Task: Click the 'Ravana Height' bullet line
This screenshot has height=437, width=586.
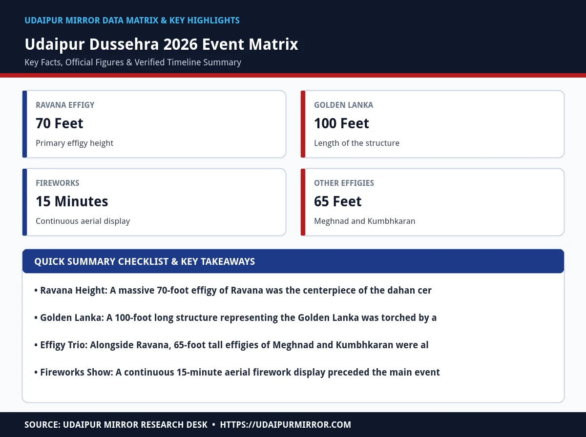Action: click(233, 290)
